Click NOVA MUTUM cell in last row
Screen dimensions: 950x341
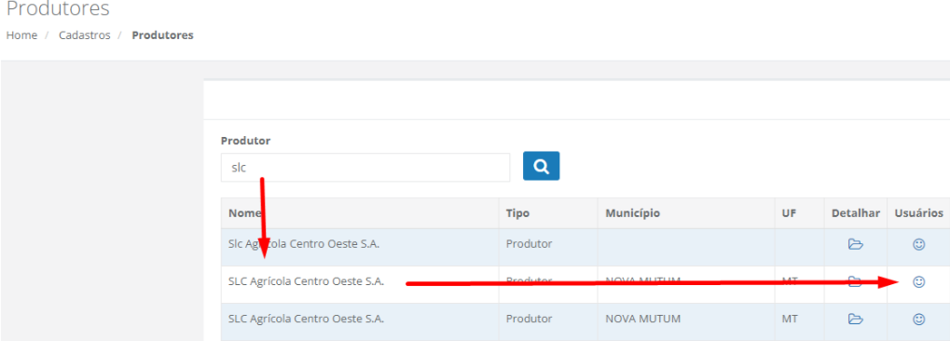[643, 319]
